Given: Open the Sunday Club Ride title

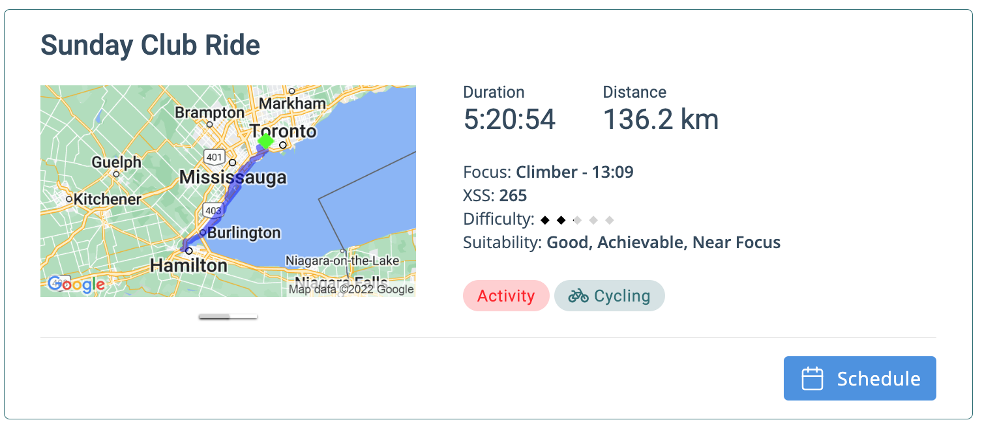Looking at the screenshot, I should tap(151, 45).
